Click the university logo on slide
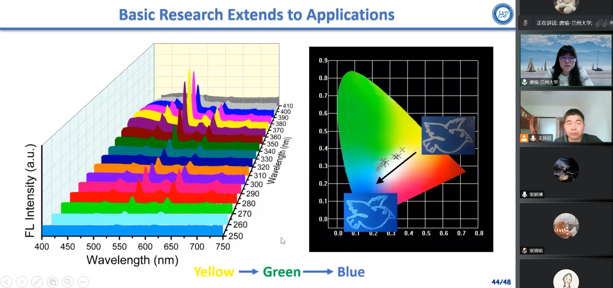This screenshot has height=288, width=613. point(503,14)
